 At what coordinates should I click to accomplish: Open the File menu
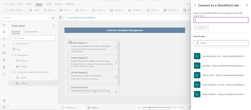(x=20, y=4)
